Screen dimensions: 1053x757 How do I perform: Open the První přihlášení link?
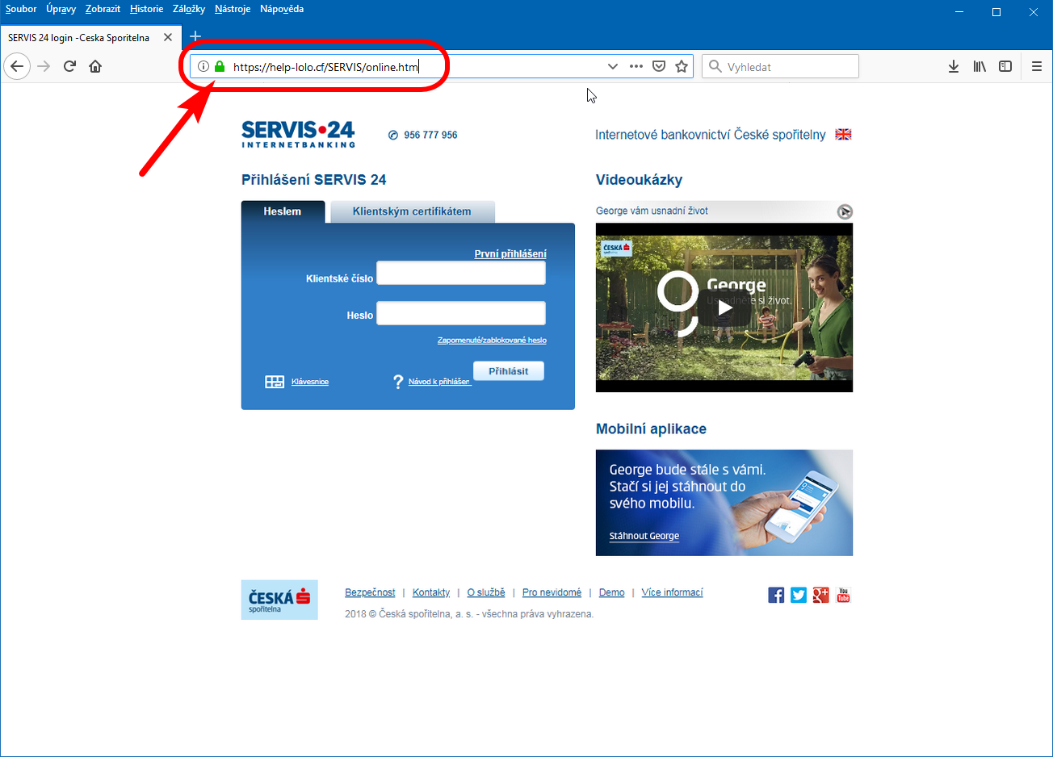click(510, 253)
